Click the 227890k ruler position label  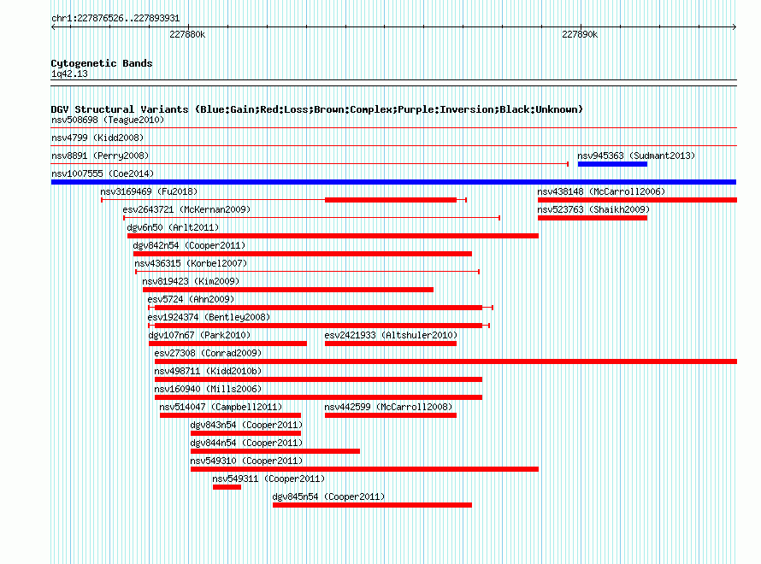pyautogui.click(x=580, y=34)
